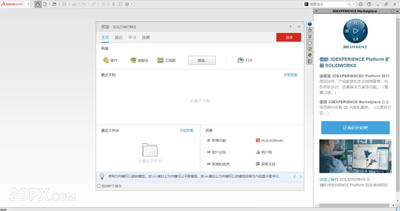This screenshot has height=211, width=400.
Task: Click the Rebuild traffic-light toolbar icon
Action: click(x=113, y=4)
